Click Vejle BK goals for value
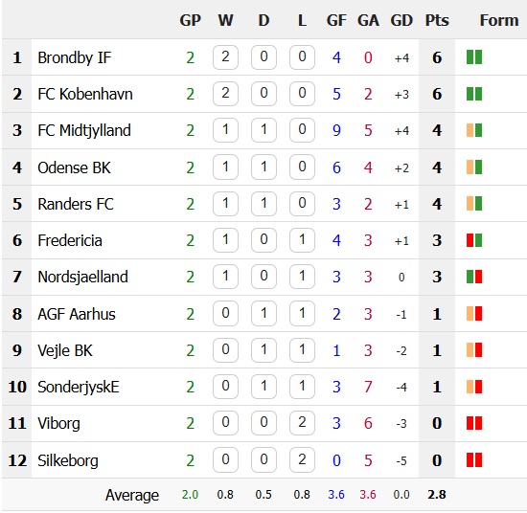 tap(336, 350)
